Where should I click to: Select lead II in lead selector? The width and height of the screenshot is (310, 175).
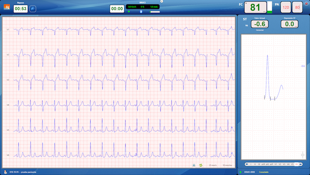255,165
